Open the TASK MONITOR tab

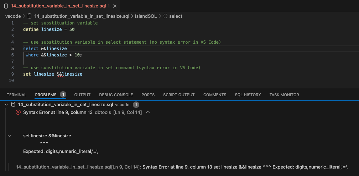pos(284,95)
